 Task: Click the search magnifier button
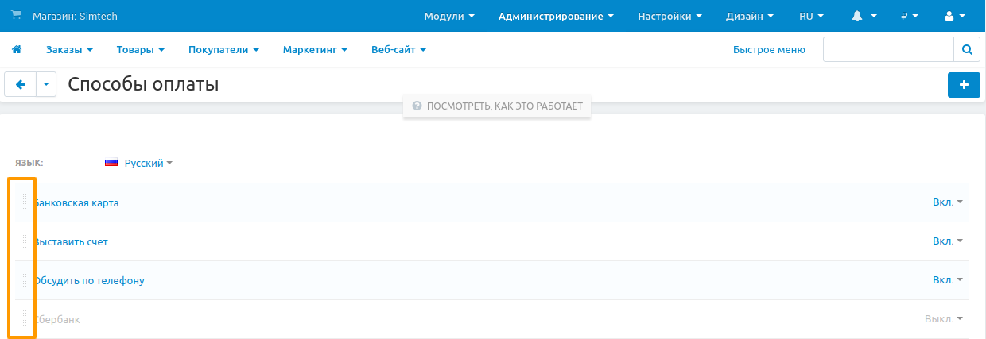(967, 49)
